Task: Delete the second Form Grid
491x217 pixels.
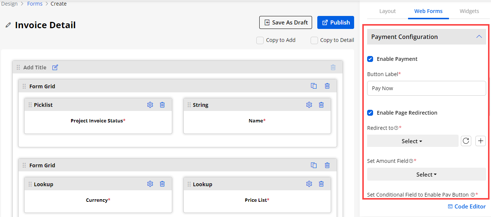Action: click(x=327, y=165)
